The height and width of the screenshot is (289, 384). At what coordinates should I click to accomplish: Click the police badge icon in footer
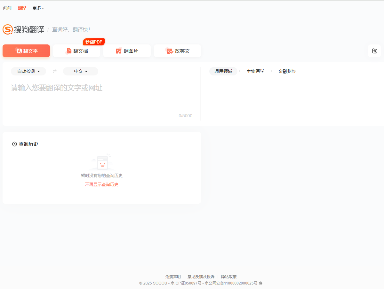click(x=261, y=283)
